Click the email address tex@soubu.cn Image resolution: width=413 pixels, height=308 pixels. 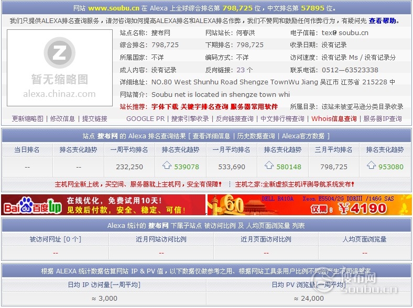345,33
